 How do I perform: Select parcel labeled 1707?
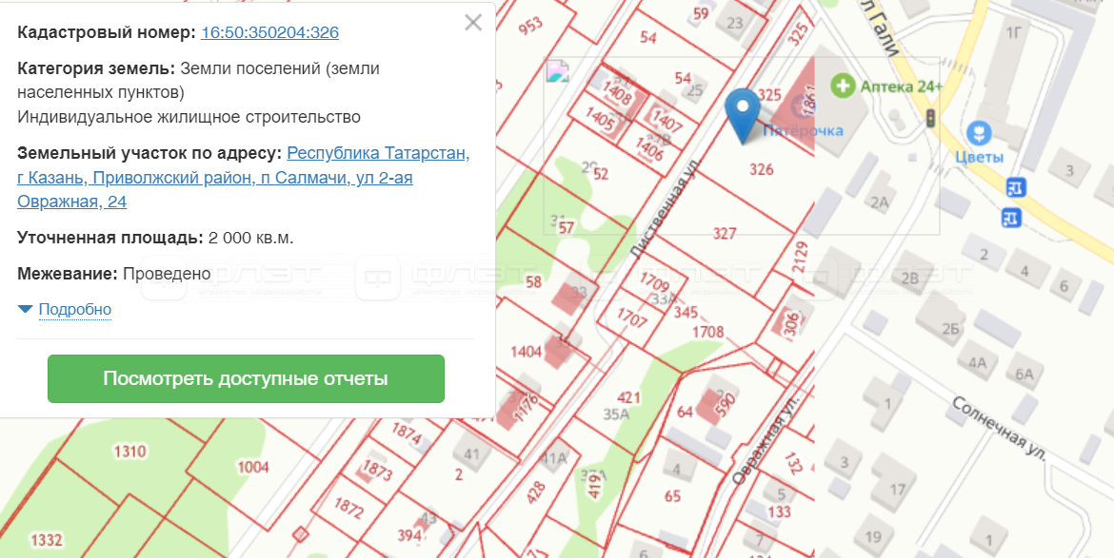[x=631, y=318]
